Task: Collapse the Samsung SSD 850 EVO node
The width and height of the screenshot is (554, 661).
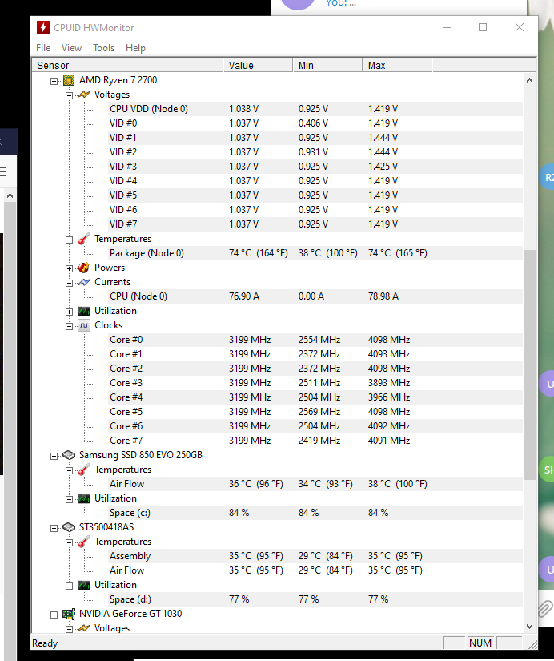Action: (x=54, y=456)
